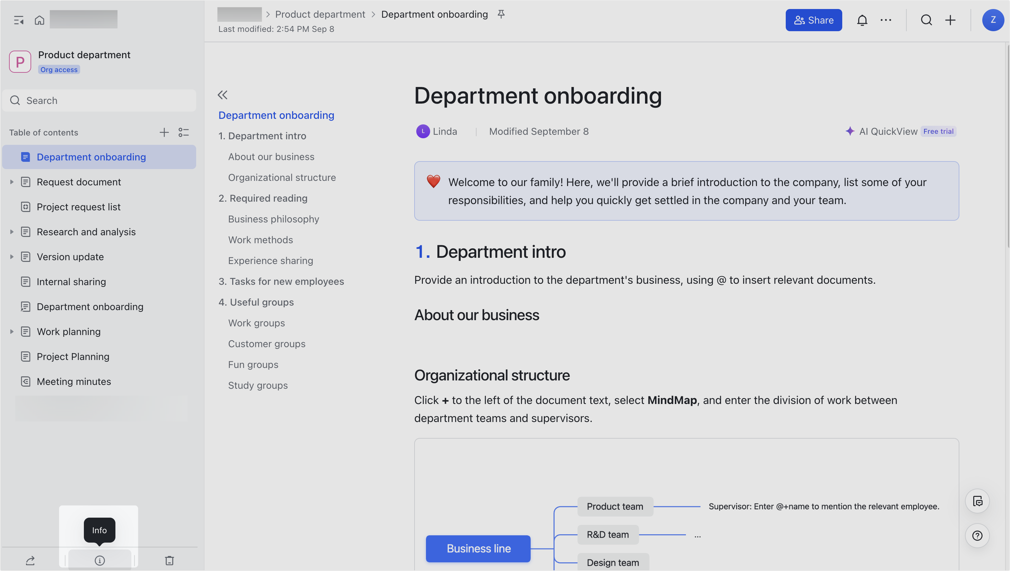Select Project request list in sidebar
This screenshot has width=1010, height=571.
point(99,207)
